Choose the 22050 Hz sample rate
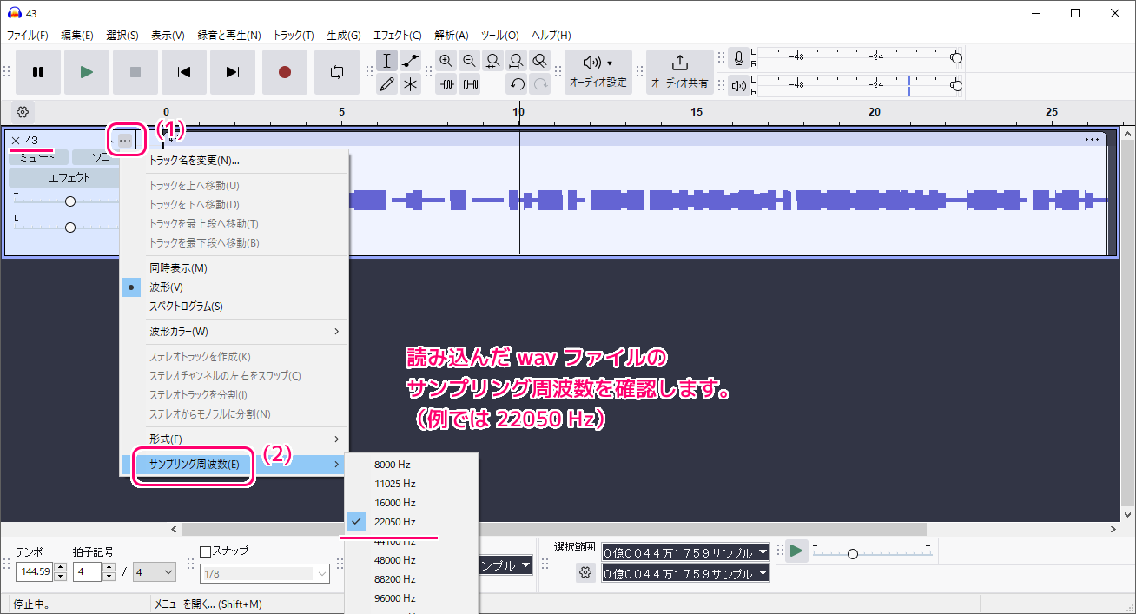Viewport: 1136px width, 614px height. coord(394,522)
